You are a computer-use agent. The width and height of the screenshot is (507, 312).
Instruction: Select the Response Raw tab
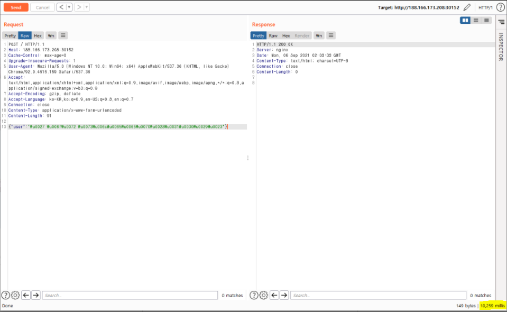273,35
